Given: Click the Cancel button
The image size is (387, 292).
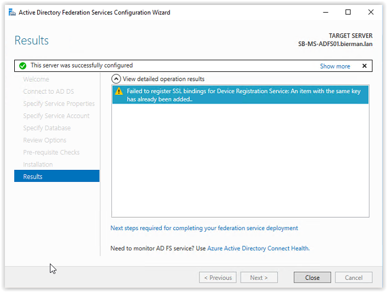Looking at the screenshot, I should (354, 277).
